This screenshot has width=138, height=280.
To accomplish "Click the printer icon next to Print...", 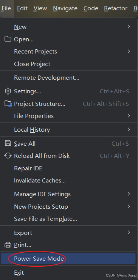I will 8,245.
